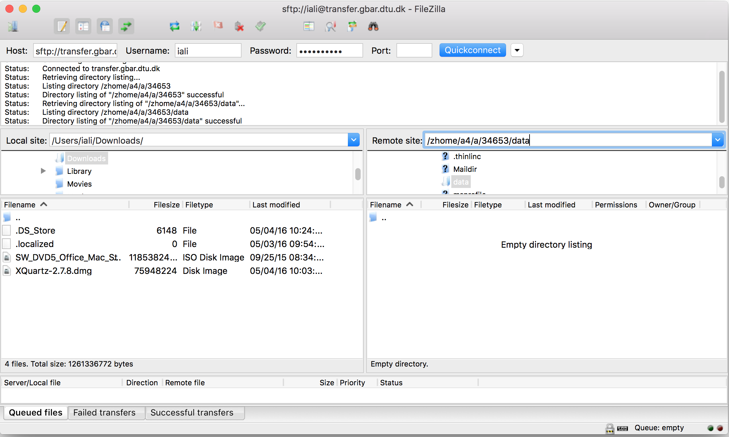Open Quickconnect history dropdown arrow
Image resolution: width=729 pixels, height=437 pixels.
[517, 50]
